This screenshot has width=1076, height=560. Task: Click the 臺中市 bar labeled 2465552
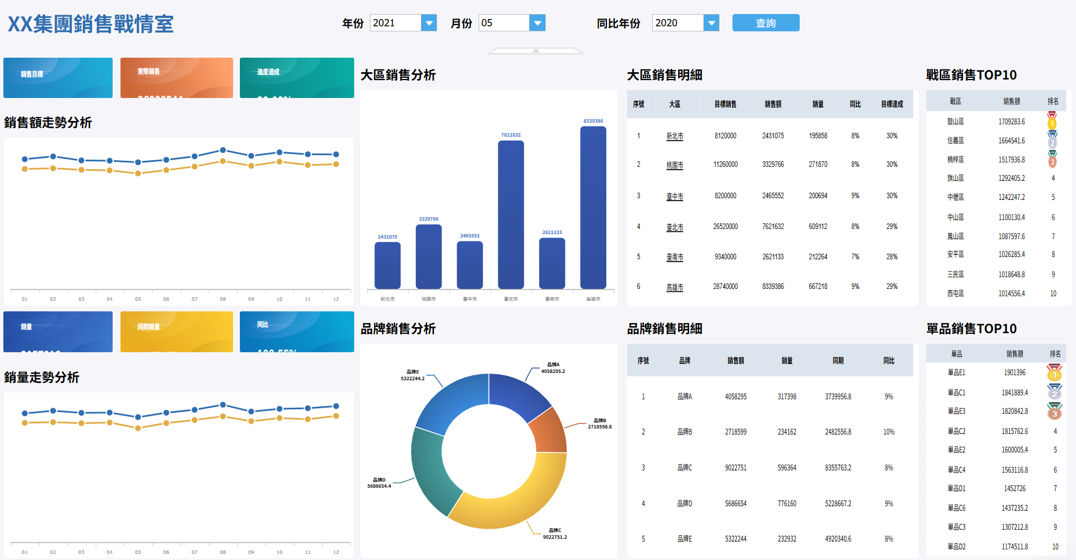click(x=470, y=265)
